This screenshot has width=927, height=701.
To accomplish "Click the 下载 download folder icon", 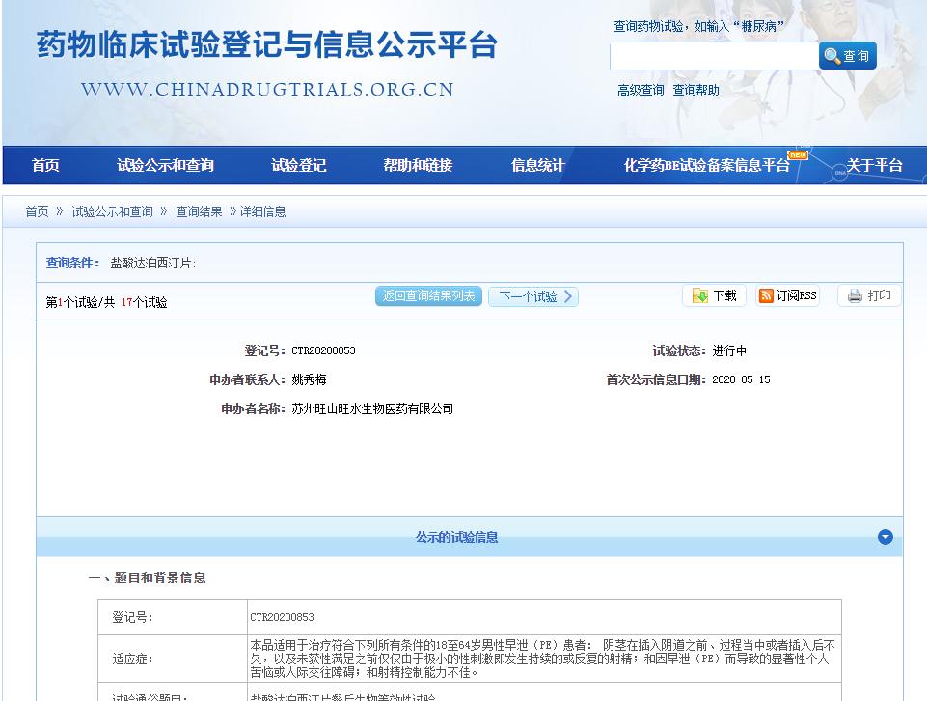I will click(x=699, y=295).
